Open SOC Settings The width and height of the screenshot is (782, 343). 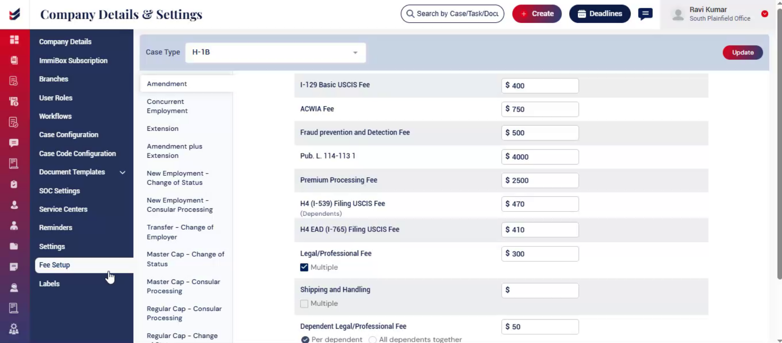point(59,191)
